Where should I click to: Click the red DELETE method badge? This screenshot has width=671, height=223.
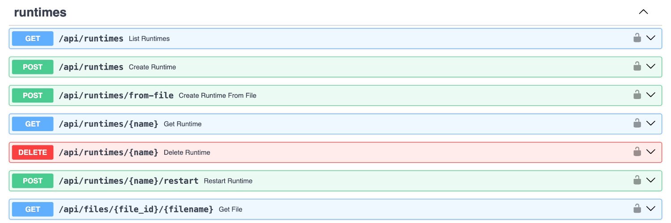click(x=33, y=153)
